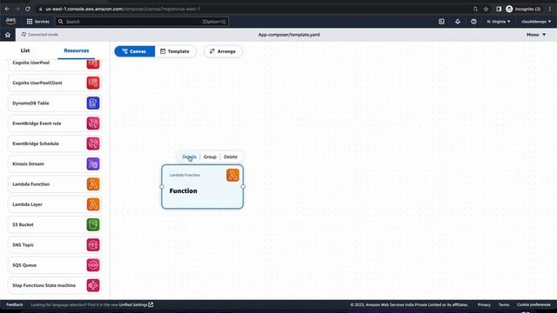Viewport: 557px width, 313px height.
Task: Reload the browser page
Action: click(x=28, y=9)
